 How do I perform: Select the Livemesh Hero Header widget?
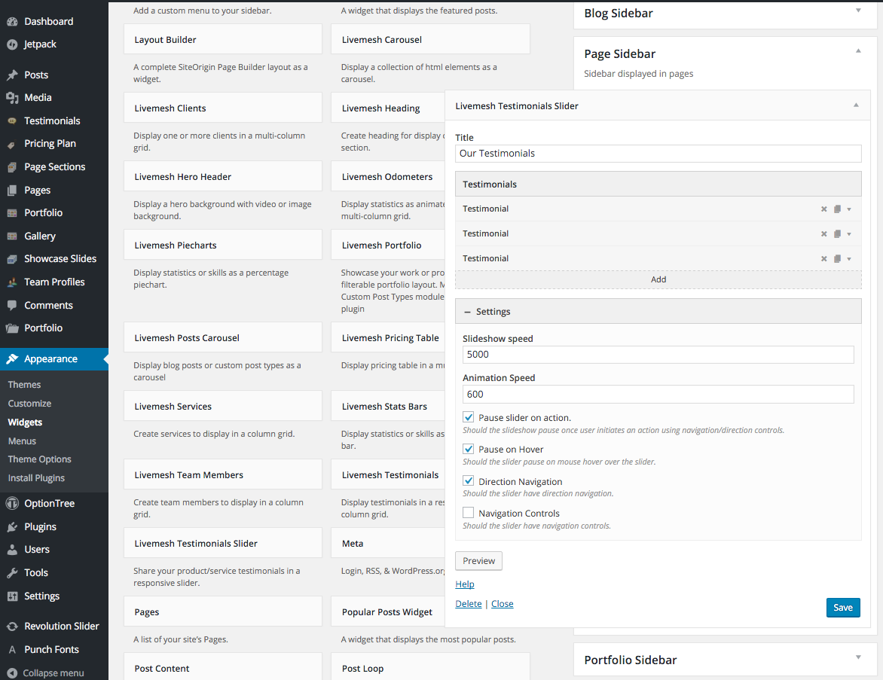coord(223,177)
